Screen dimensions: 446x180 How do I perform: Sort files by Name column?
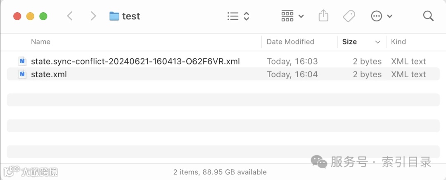40,42
